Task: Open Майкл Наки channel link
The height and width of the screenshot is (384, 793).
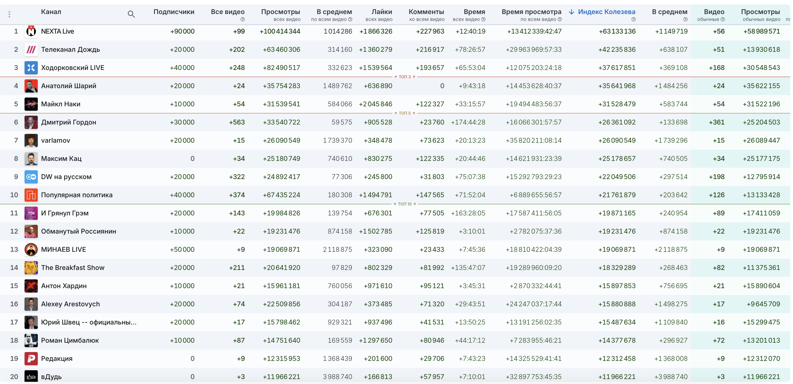Action: pyautogui.click(x=61, y=104)
